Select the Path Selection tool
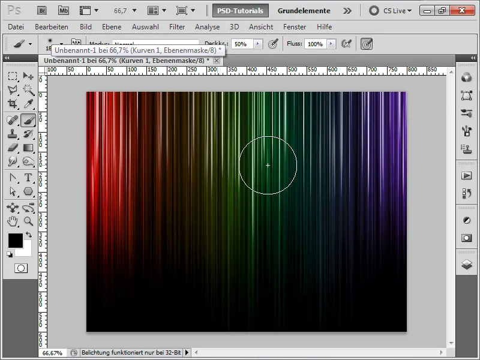The width and height of the screenshot is (480, 360). (13, 191)
